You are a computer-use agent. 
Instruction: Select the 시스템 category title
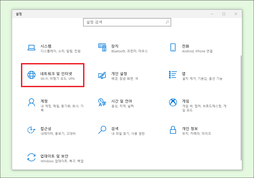(x=46, y=46)
